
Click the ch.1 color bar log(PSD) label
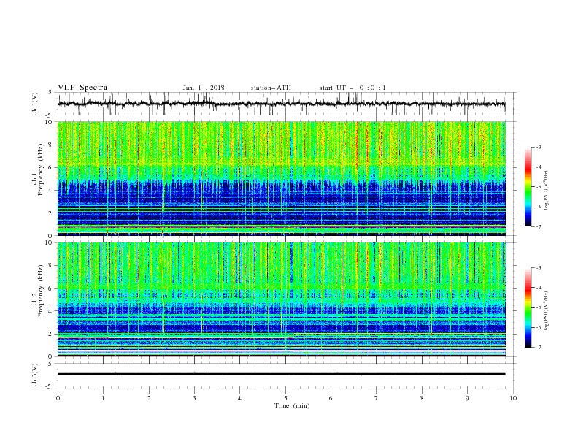pos(547,191)
